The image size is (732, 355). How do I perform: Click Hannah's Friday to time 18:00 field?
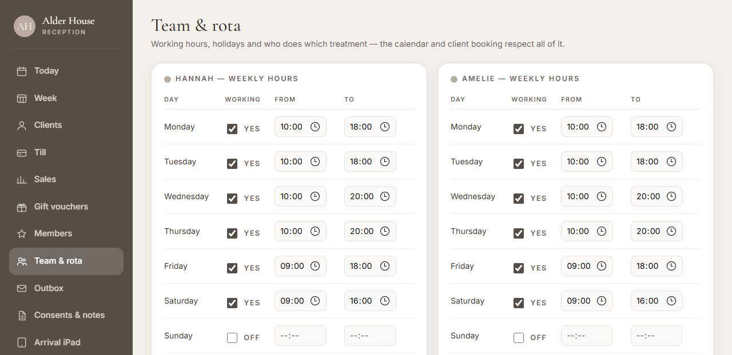[370, 266]
